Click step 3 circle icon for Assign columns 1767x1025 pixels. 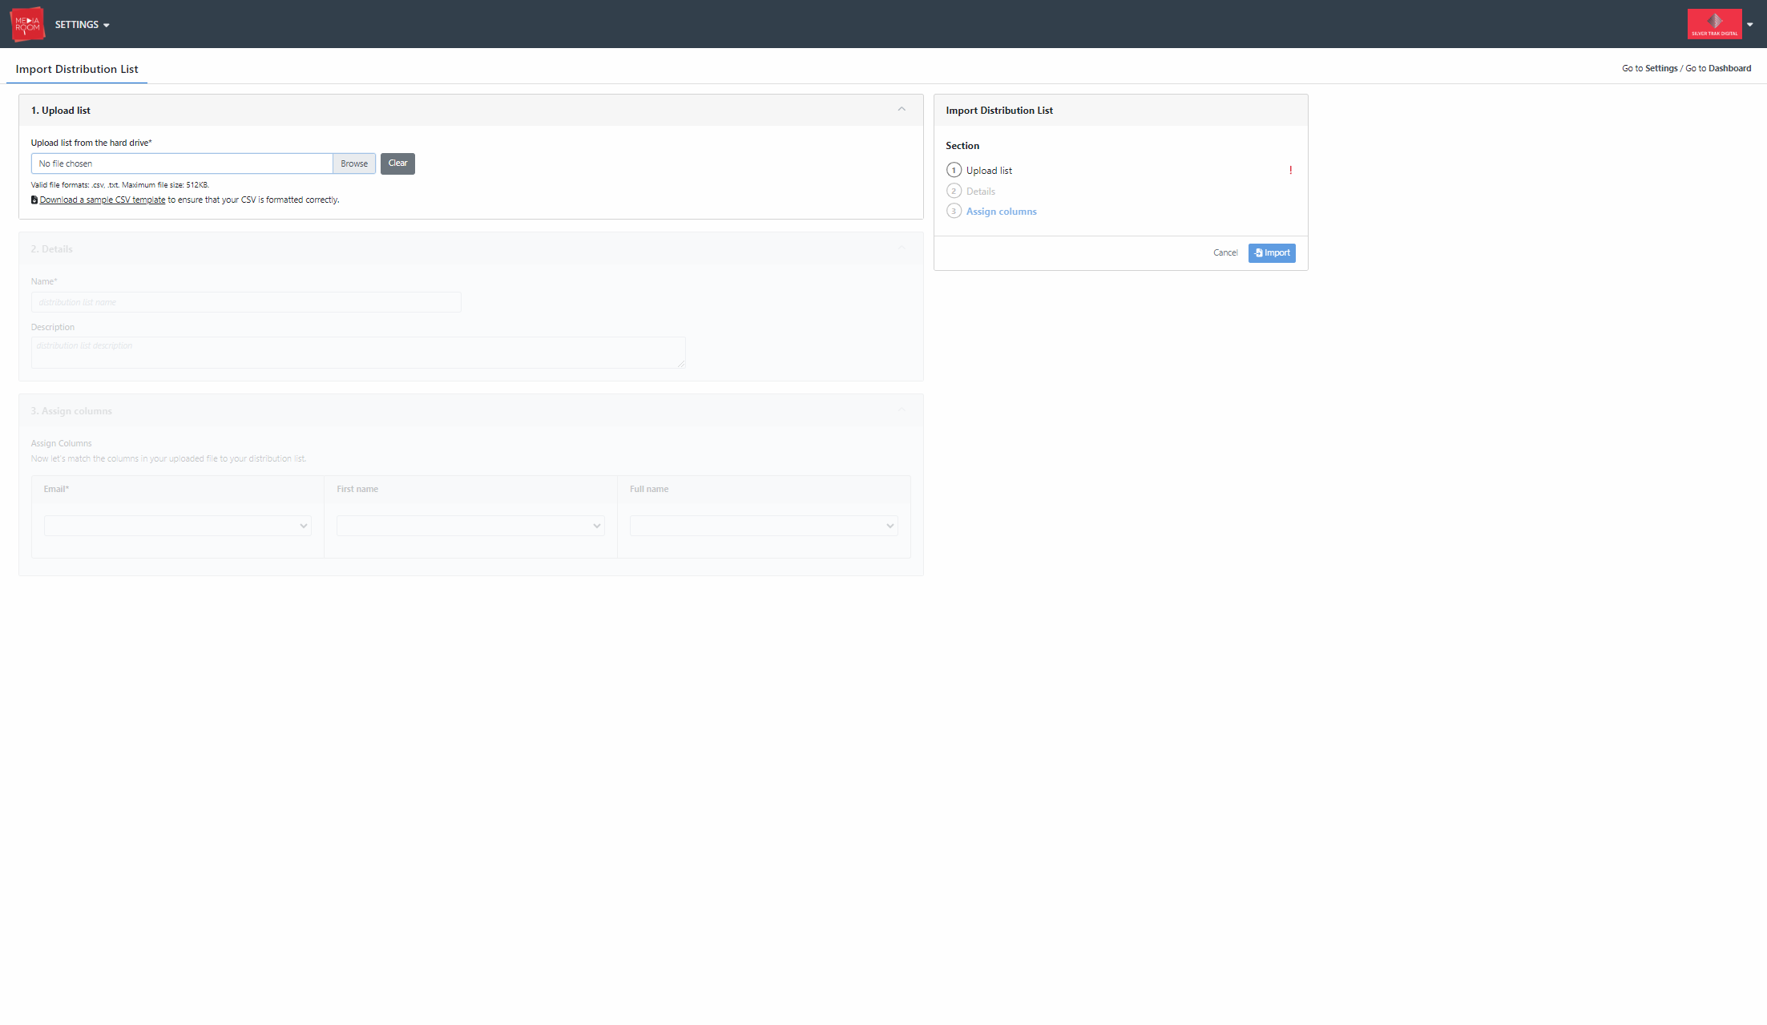(954, 211)
